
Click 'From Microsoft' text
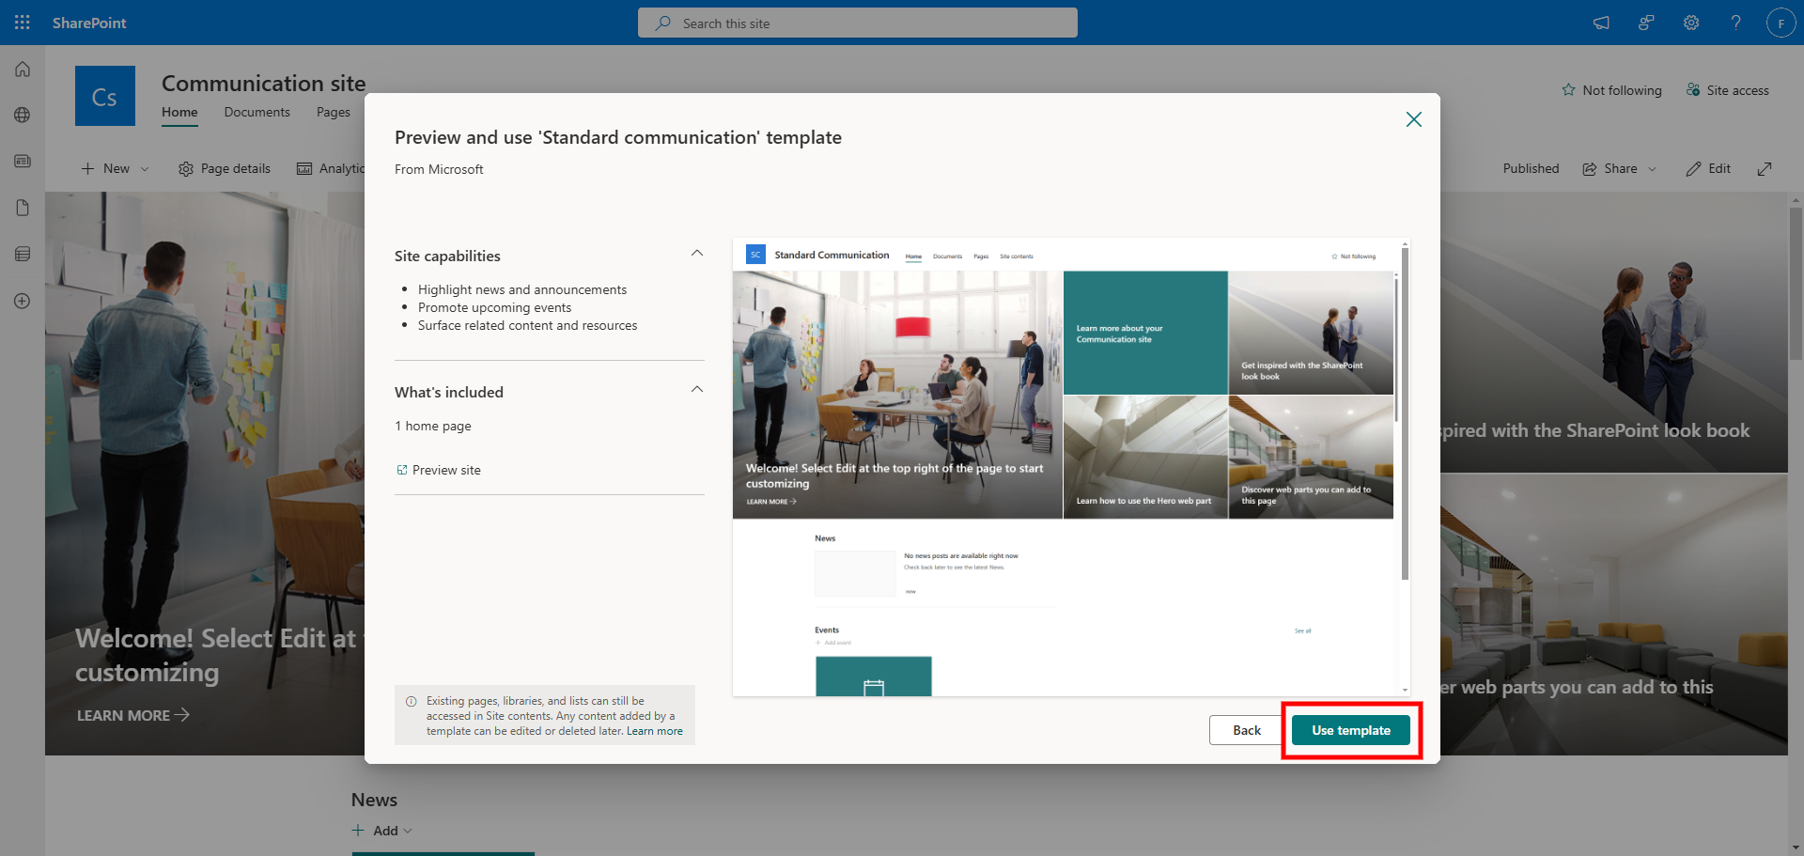[439, 169]
